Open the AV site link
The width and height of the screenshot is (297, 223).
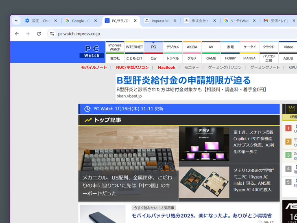[x=211, y=47]
